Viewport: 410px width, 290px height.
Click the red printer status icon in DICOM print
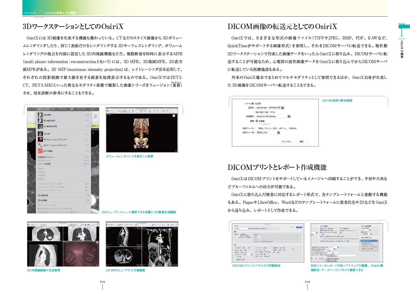click(266, 228)
